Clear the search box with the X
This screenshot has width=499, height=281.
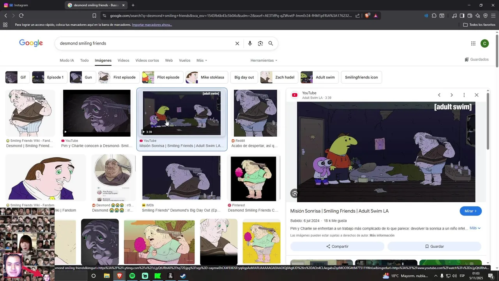coord(237,43)
